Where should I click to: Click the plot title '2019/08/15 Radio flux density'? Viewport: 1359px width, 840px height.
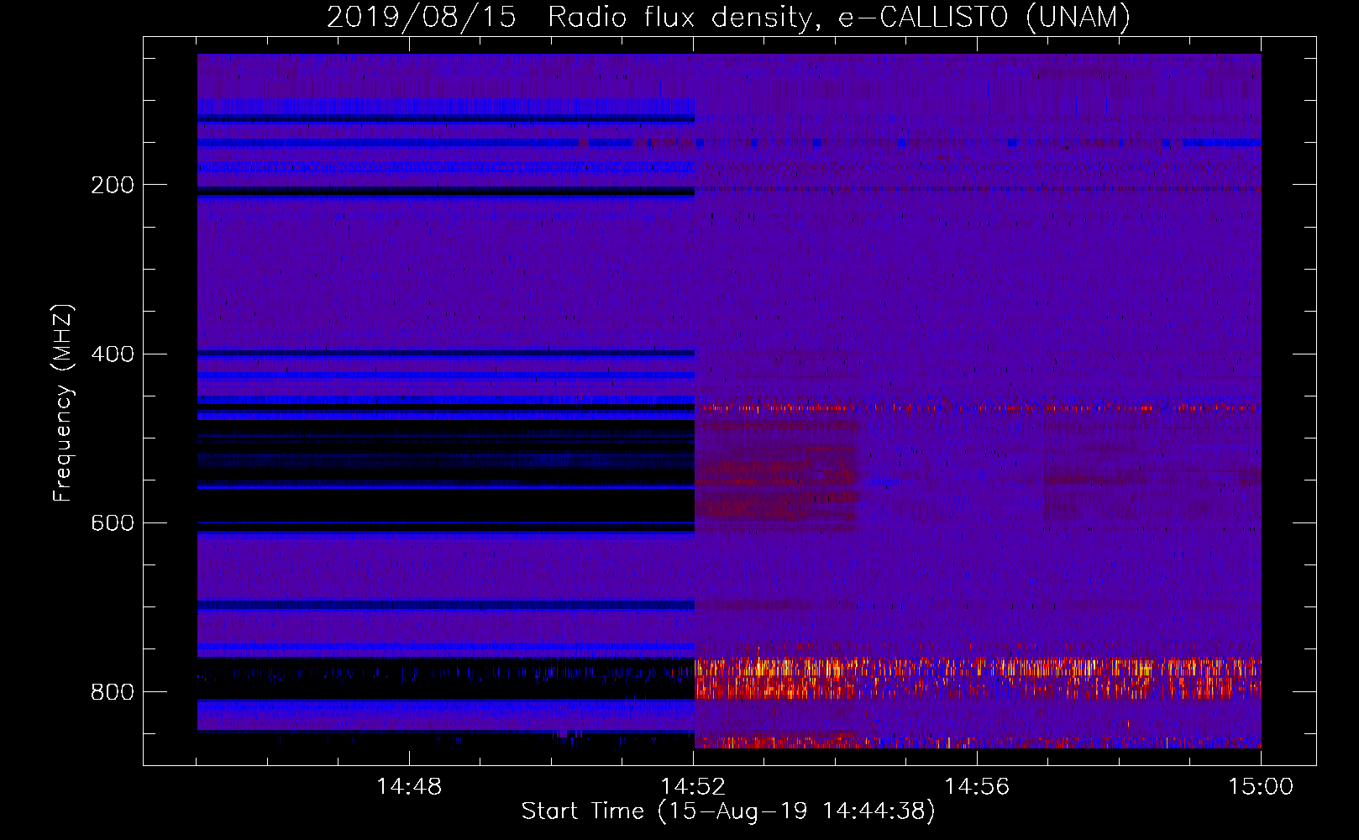click(728, 18)
